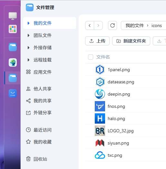Open the Store app icon in dock

point(13,93)
